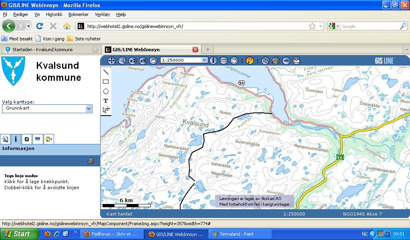
Task: Click the map toolbar print icon
Action: 275,61
